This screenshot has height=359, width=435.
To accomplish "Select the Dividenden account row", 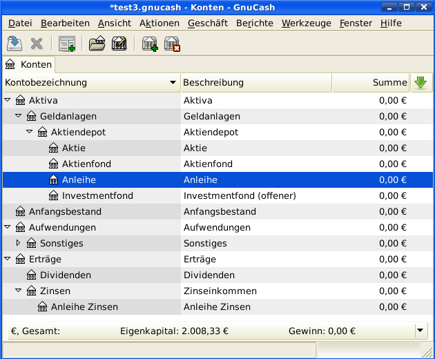I will tap(66, 275).
